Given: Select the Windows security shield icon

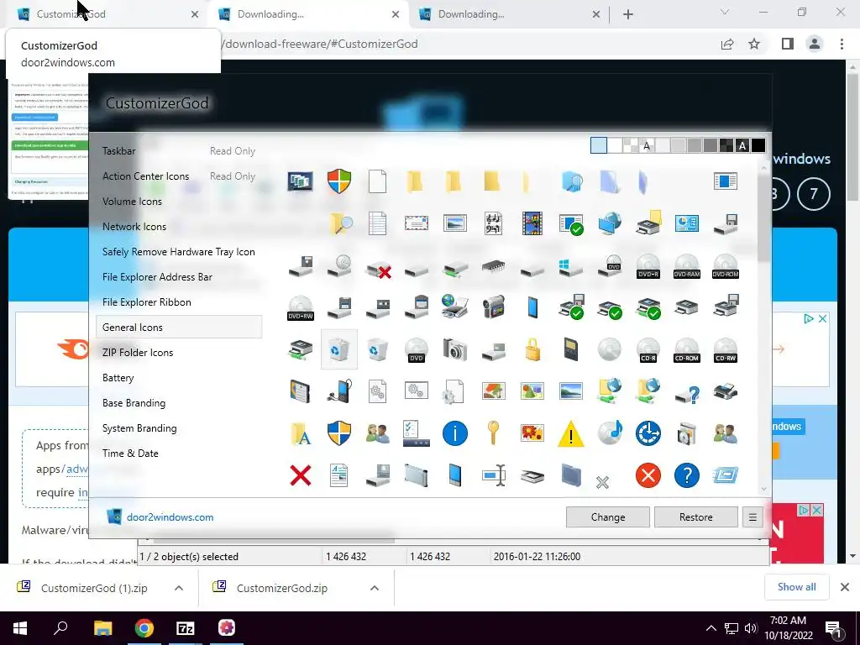Looking at the screenshot, I should (x=339, y=181).
